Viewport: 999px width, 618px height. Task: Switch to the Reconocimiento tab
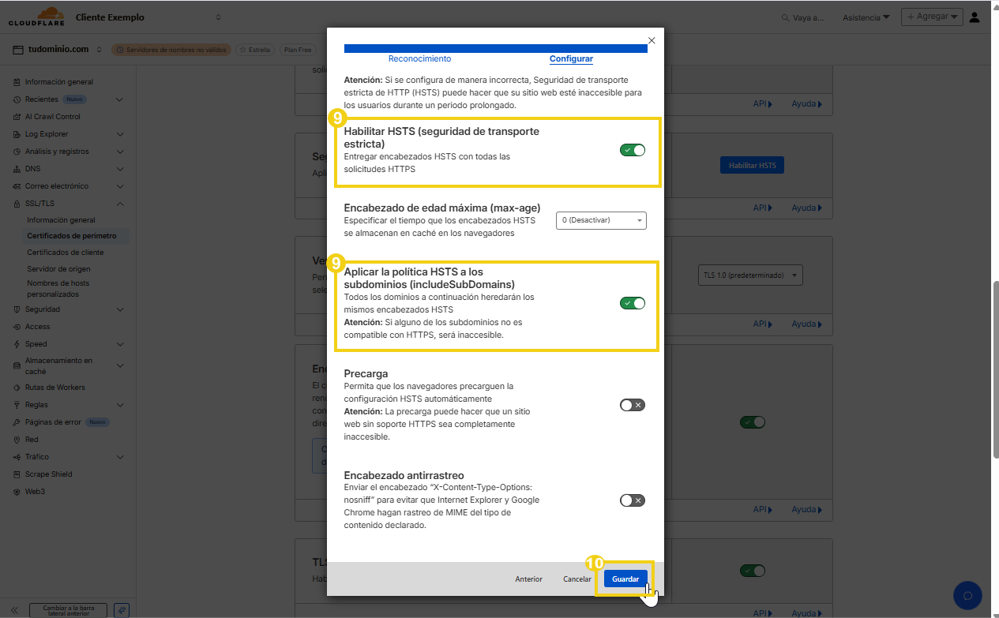[x=419, y=58]
